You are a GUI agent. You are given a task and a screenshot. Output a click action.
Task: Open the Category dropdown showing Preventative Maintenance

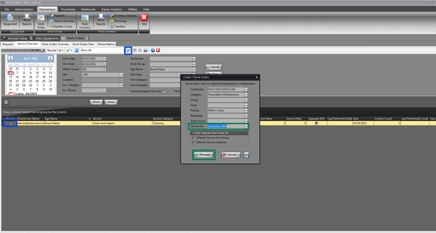pos(246,95)
